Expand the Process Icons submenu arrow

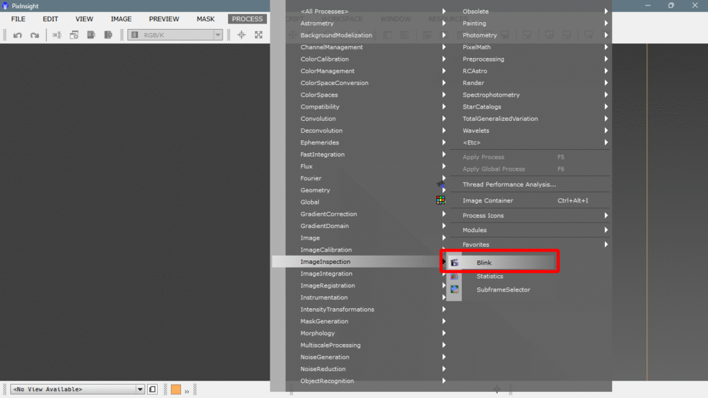point(606,216)
